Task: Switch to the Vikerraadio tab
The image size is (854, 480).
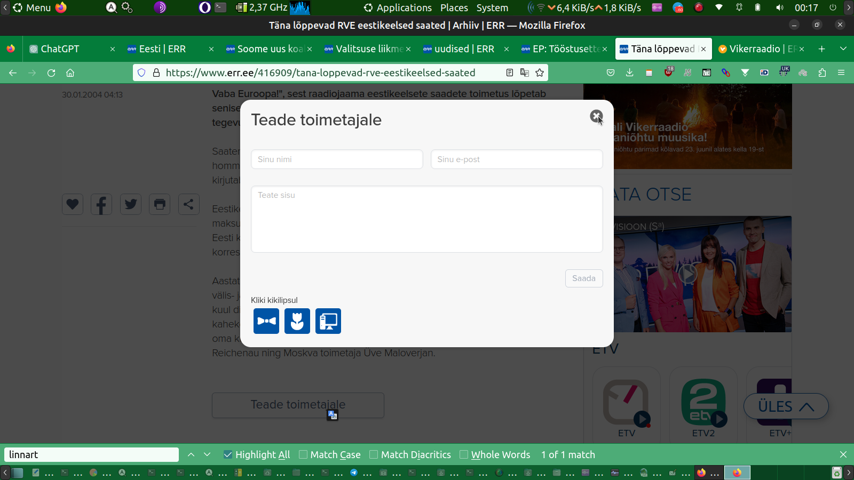Action: pos(761,49)
